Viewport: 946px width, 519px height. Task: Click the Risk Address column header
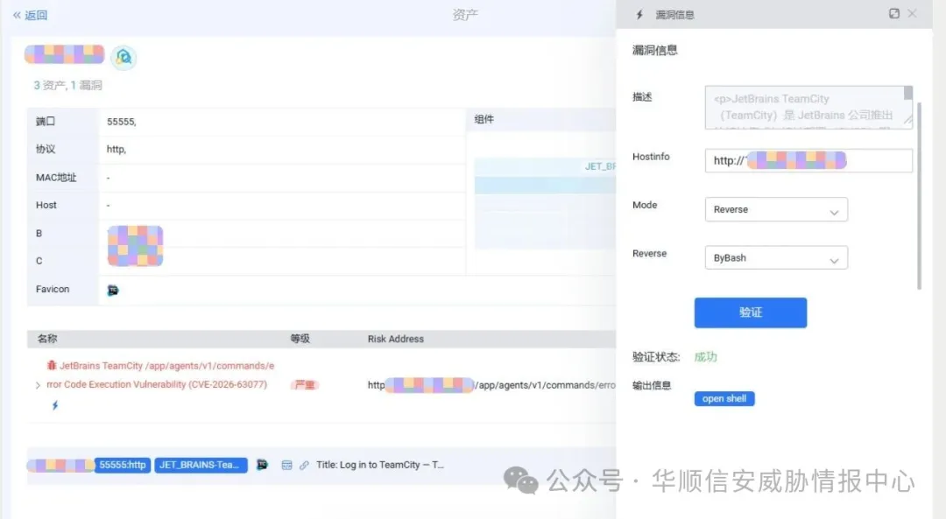click(396, 339)
